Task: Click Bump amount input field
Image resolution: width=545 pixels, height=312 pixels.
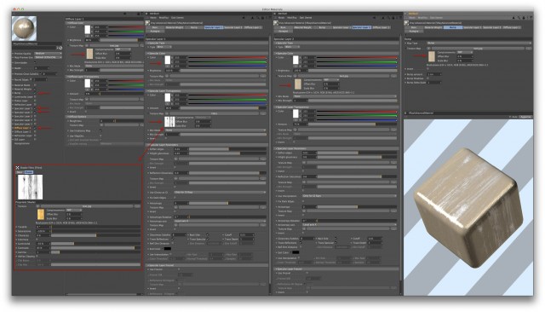Action: pyautogui.click(x=434, y=74)
